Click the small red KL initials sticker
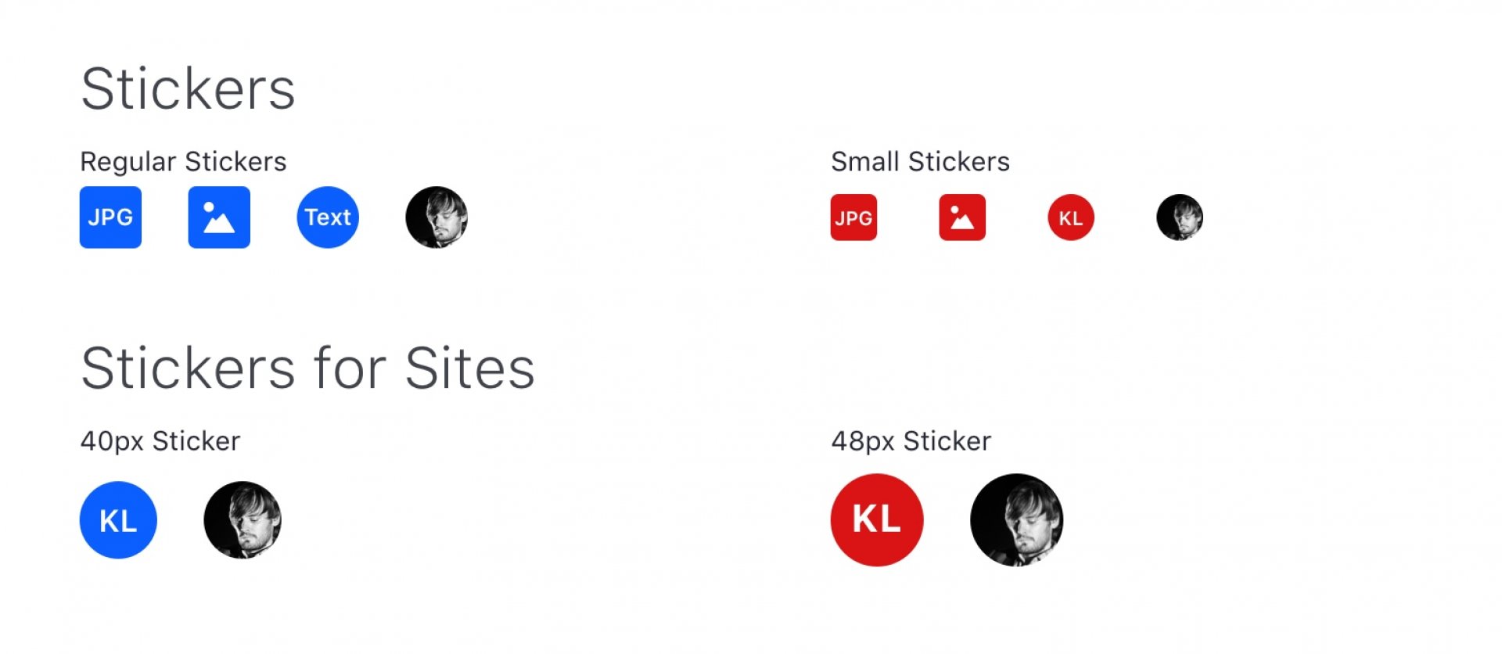 click(1071, 217)
